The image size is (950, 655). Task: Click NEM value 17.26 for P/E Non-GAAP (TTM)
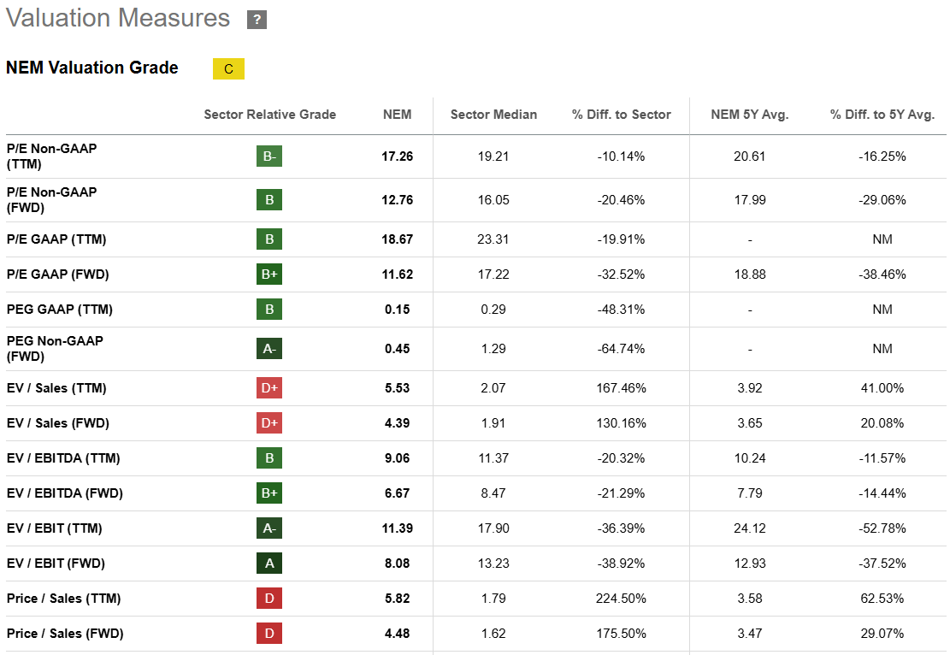tap(398, 156)
